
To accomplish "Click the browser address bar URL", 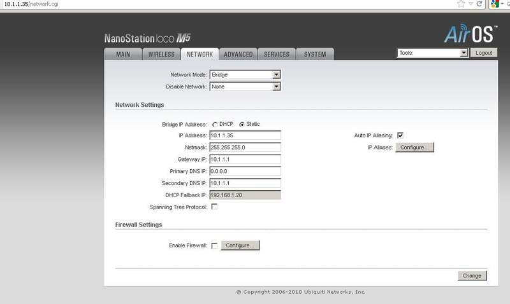I will pyautogui.click(x=31, y=4).
